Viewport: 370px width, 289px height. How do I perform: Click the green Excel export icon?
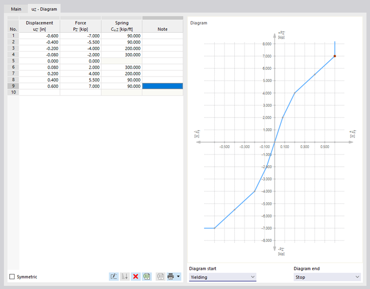pyautogui.click(x=147, y=276)
